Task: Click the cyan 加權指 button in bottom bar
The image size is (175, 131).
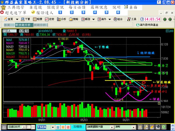Action: tap(78, 127)
